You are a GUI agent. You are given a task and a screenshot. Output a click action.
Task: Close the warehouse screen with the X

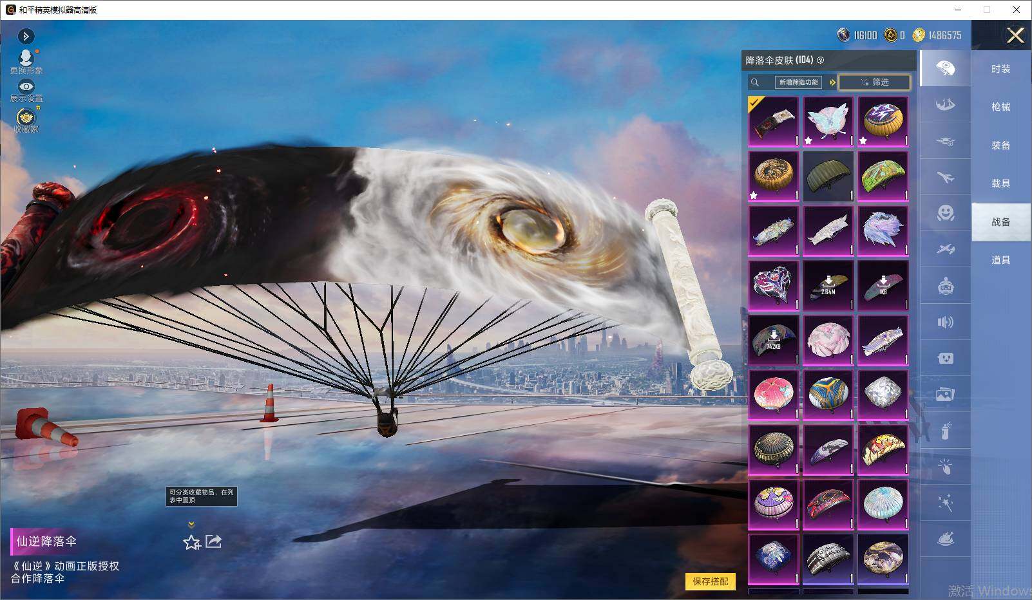pyautogui.click(x=1015, y=35)
